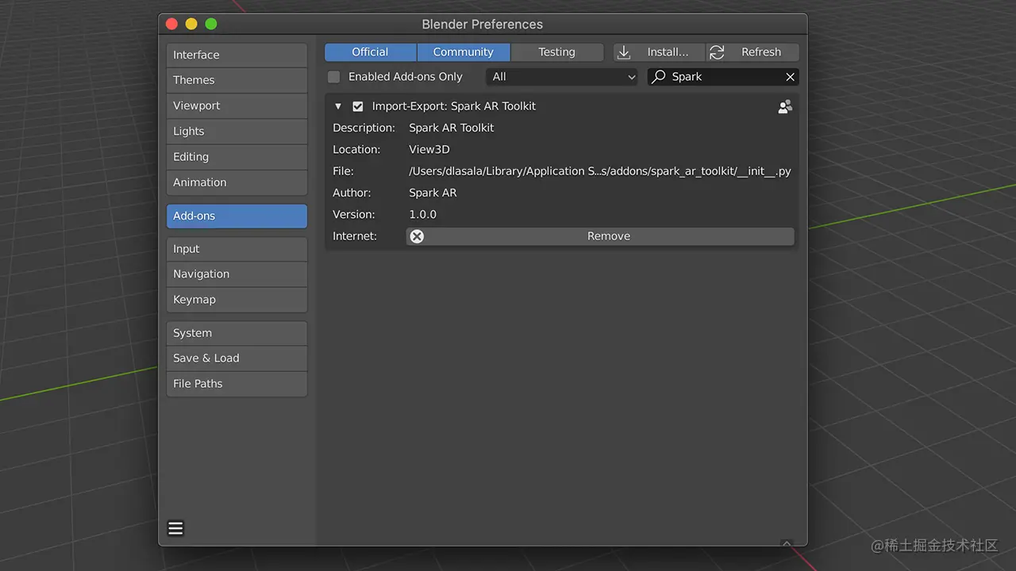Toggle the Community add-ons filter
1016x571 pixels.
pos(464,52)
